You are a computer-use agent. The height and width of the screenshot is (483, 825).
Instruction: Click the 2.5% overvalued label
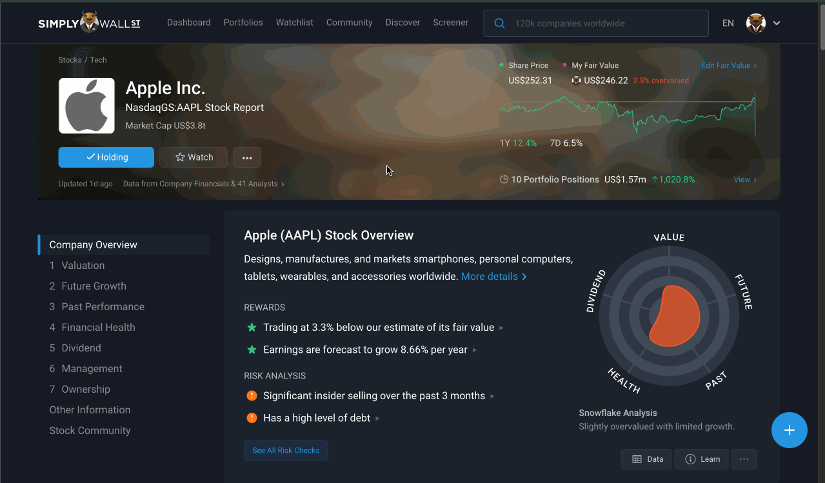661,81
